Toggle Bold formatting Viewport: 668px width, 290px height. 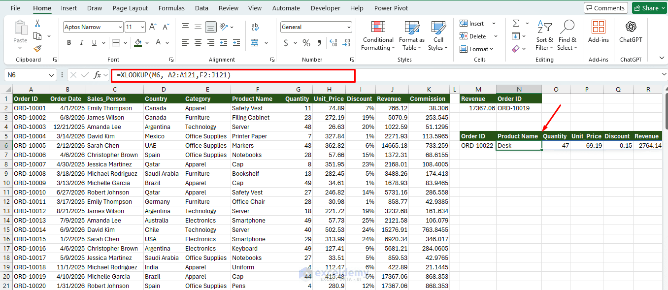point(69,43)
